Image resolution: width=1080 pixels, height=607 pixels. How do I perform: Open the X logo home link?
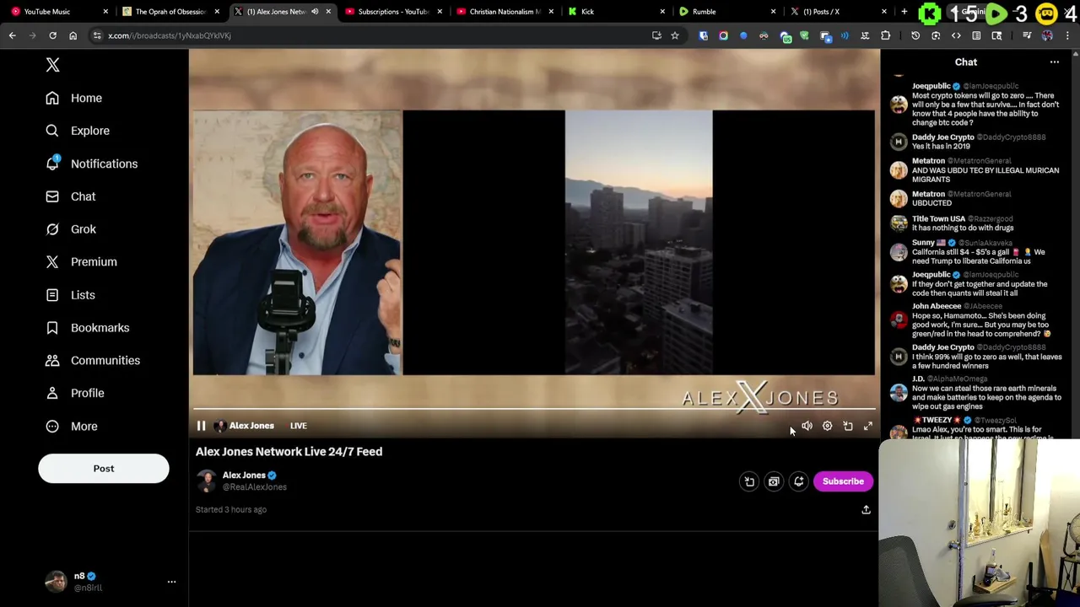[x=52, y=65]
